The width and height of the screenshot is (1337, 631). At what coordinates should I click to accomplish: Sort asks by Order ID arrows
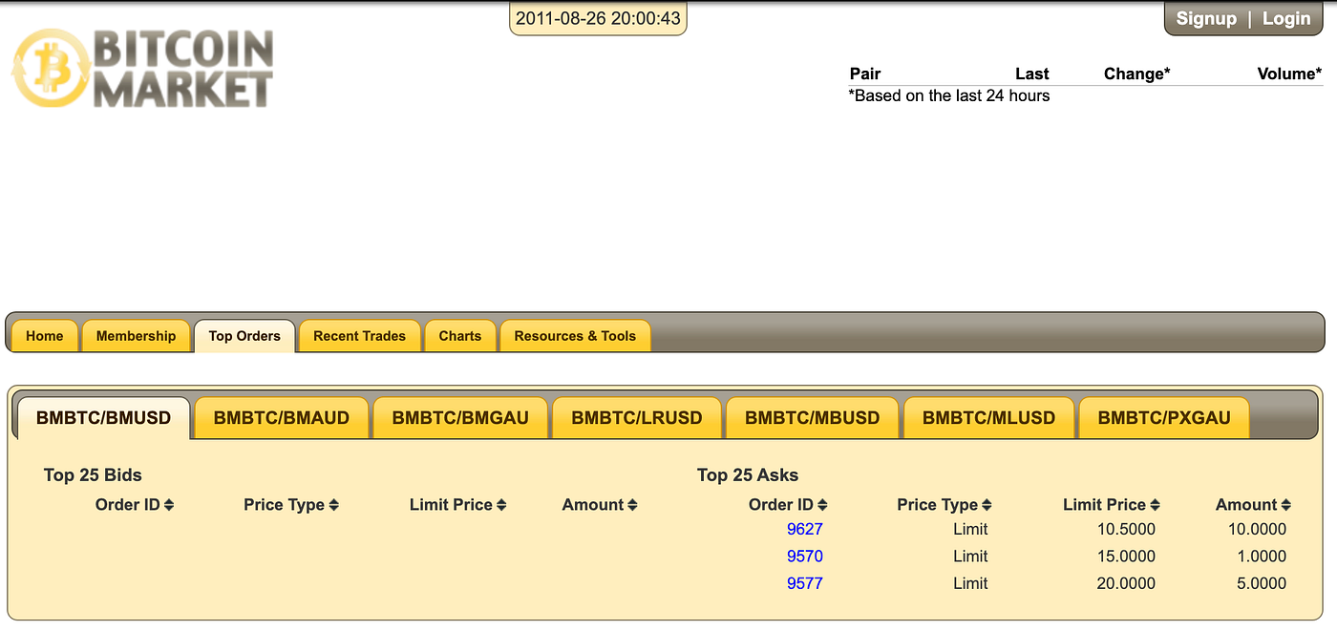click(822, 505)
